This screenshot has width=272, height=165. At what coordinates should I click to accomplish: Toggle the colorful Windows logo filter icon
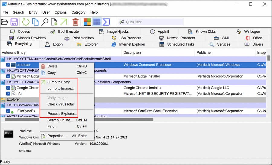87,22
